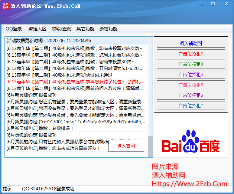Click the red 广告位招租2 button
The height and width of the screenshot is (194, 234).
[191, 54]
